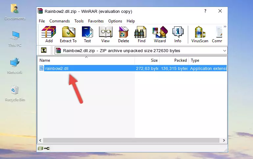
Task: Click the horizontal scrollbar right arrow
Action: 224,140
